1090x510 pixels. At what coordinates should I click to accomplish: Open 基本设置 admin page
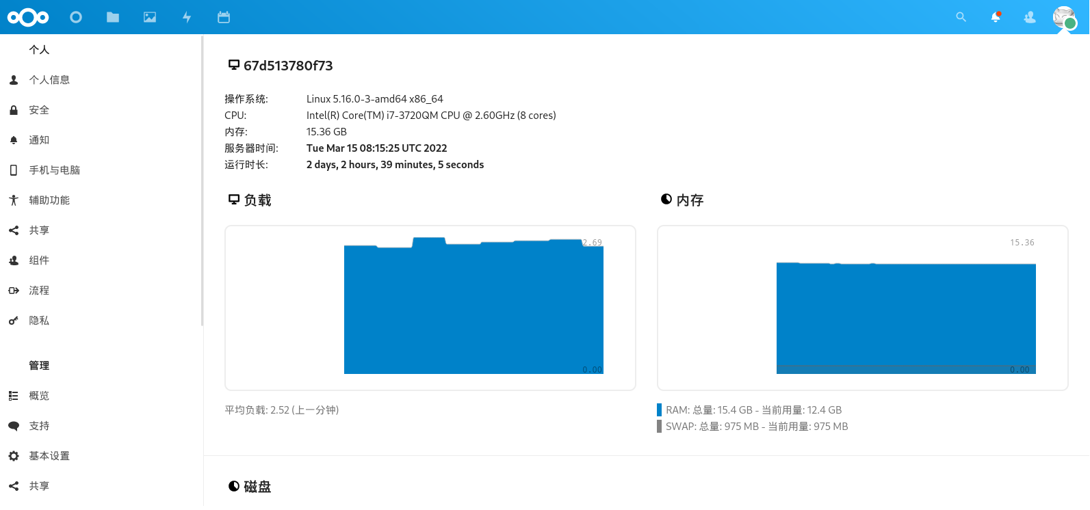pos(49,456)
